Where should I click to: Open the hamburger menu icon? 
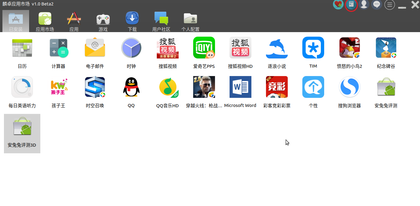pos(390,5)
